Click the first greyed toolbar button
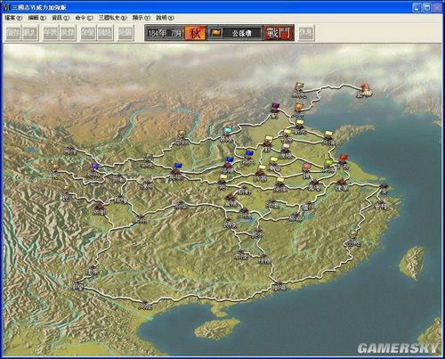This screenshot has width=445, height=359. [x=13, y=33]
